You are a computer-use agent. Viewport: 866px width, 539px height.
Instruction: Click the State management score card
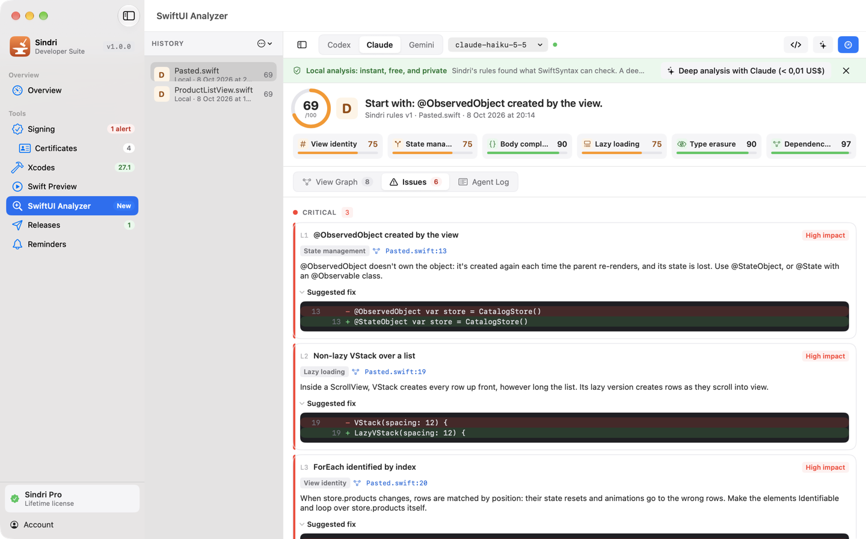[x=432, y=146]
